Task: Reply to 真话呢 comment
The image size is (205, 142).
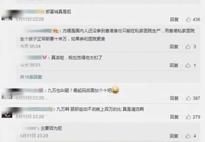Action: [x=174, y=65]
